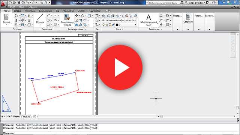Click the keyword search input field
Screen dimensions: 240x135
pyautogui.click(x=163, y=3)
